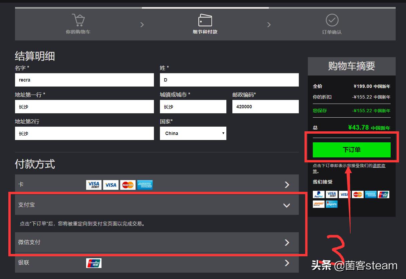
Task: Click the paysafecard logo under 我们接受
Action: click(332, 204)
